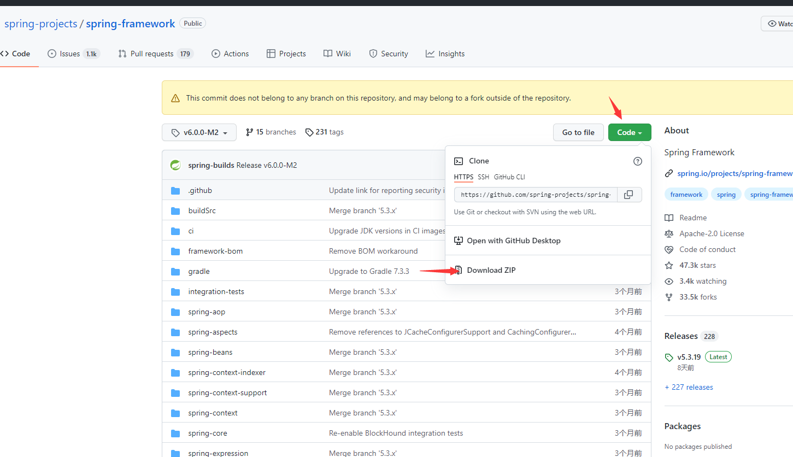Click the link icon beside spring.io URL
The image size is (793, 457).
669,173
